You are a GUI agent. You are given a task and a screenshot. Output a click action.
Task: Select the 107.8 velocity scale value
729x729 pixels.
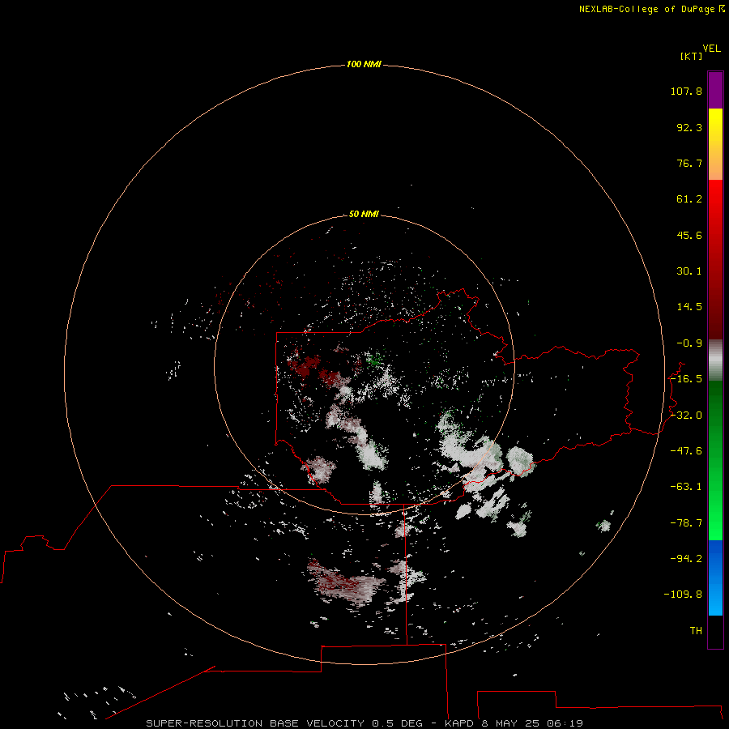tap(686, 91)
